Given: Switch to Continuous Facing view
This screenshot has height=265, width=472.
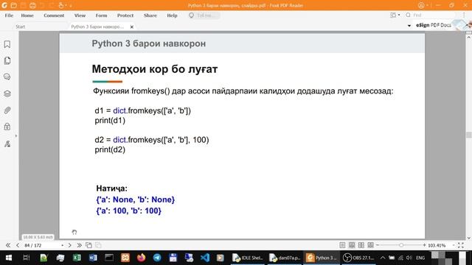Looking at the screenshot, I should pos(370,245).
